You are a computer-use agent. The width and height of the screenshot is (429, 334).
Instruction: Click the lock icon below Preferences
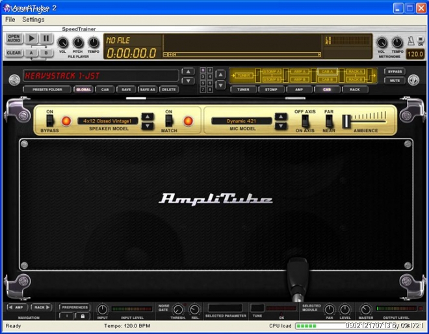point(82,316)
